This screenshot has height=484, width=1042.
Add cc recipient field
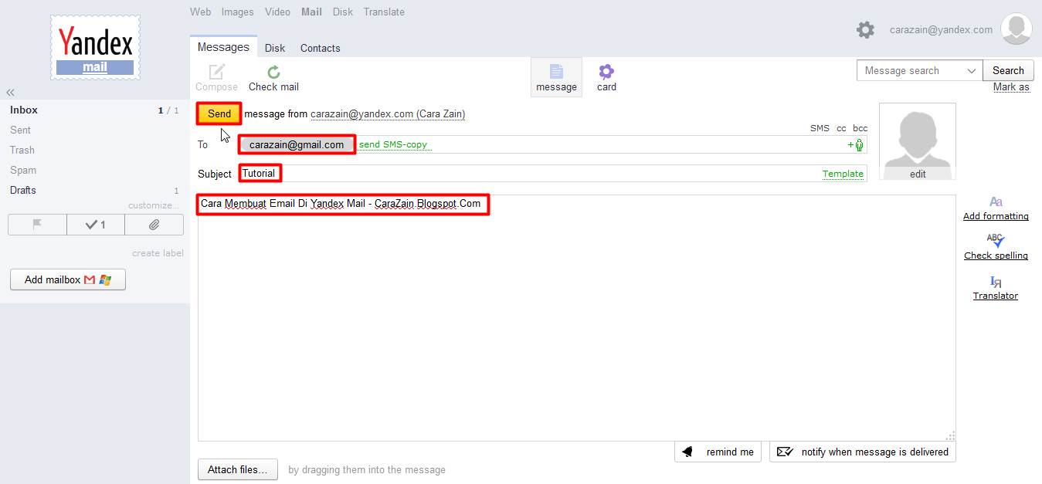tap(841, 128)
